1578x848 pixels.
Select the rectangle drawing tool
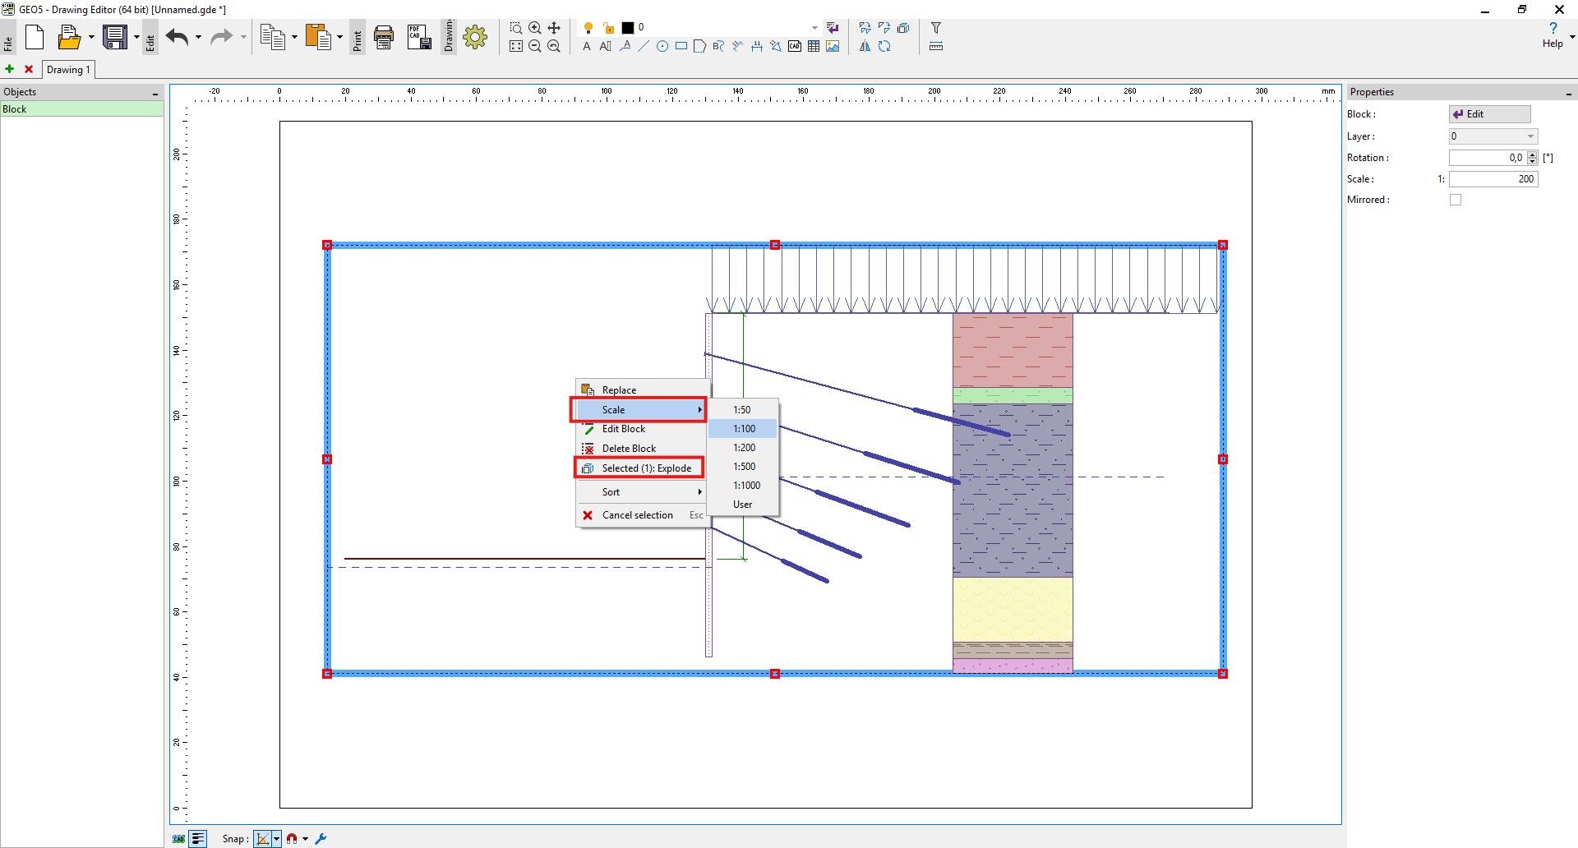tap(681, 47)
